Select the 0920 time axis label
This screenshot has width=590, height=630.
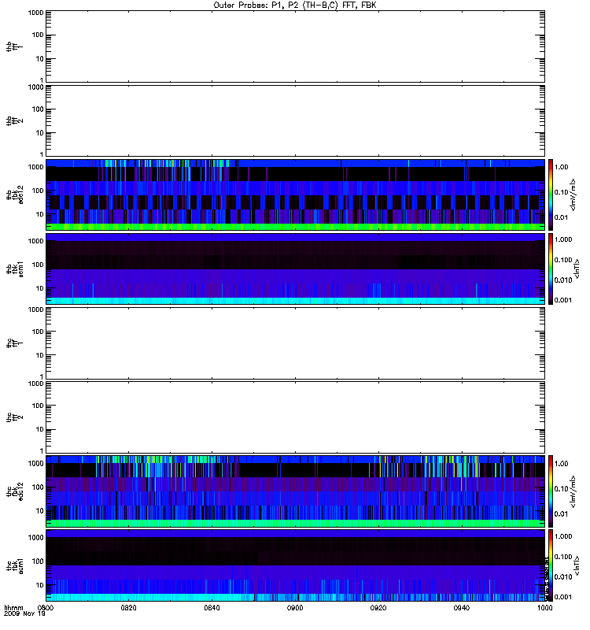coord(378,608)
